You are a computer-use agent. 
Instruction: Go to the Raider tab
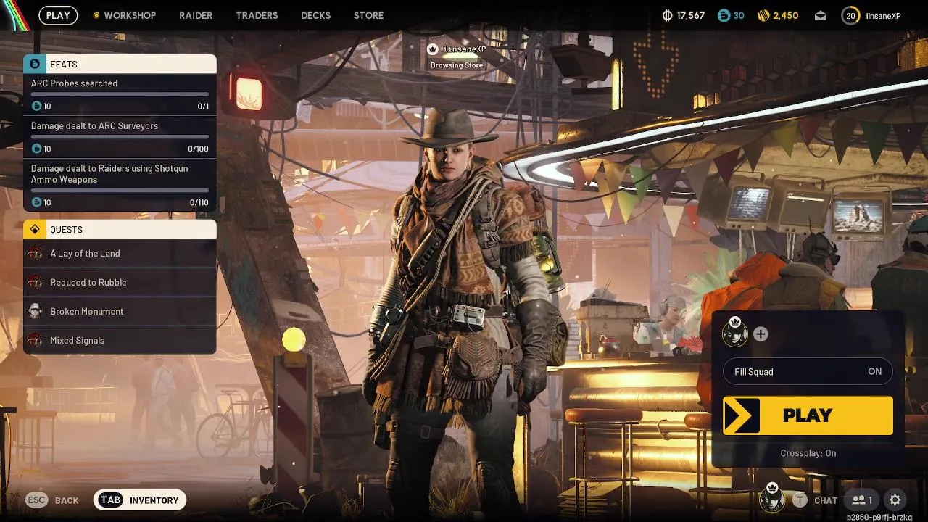click(196, 15)
